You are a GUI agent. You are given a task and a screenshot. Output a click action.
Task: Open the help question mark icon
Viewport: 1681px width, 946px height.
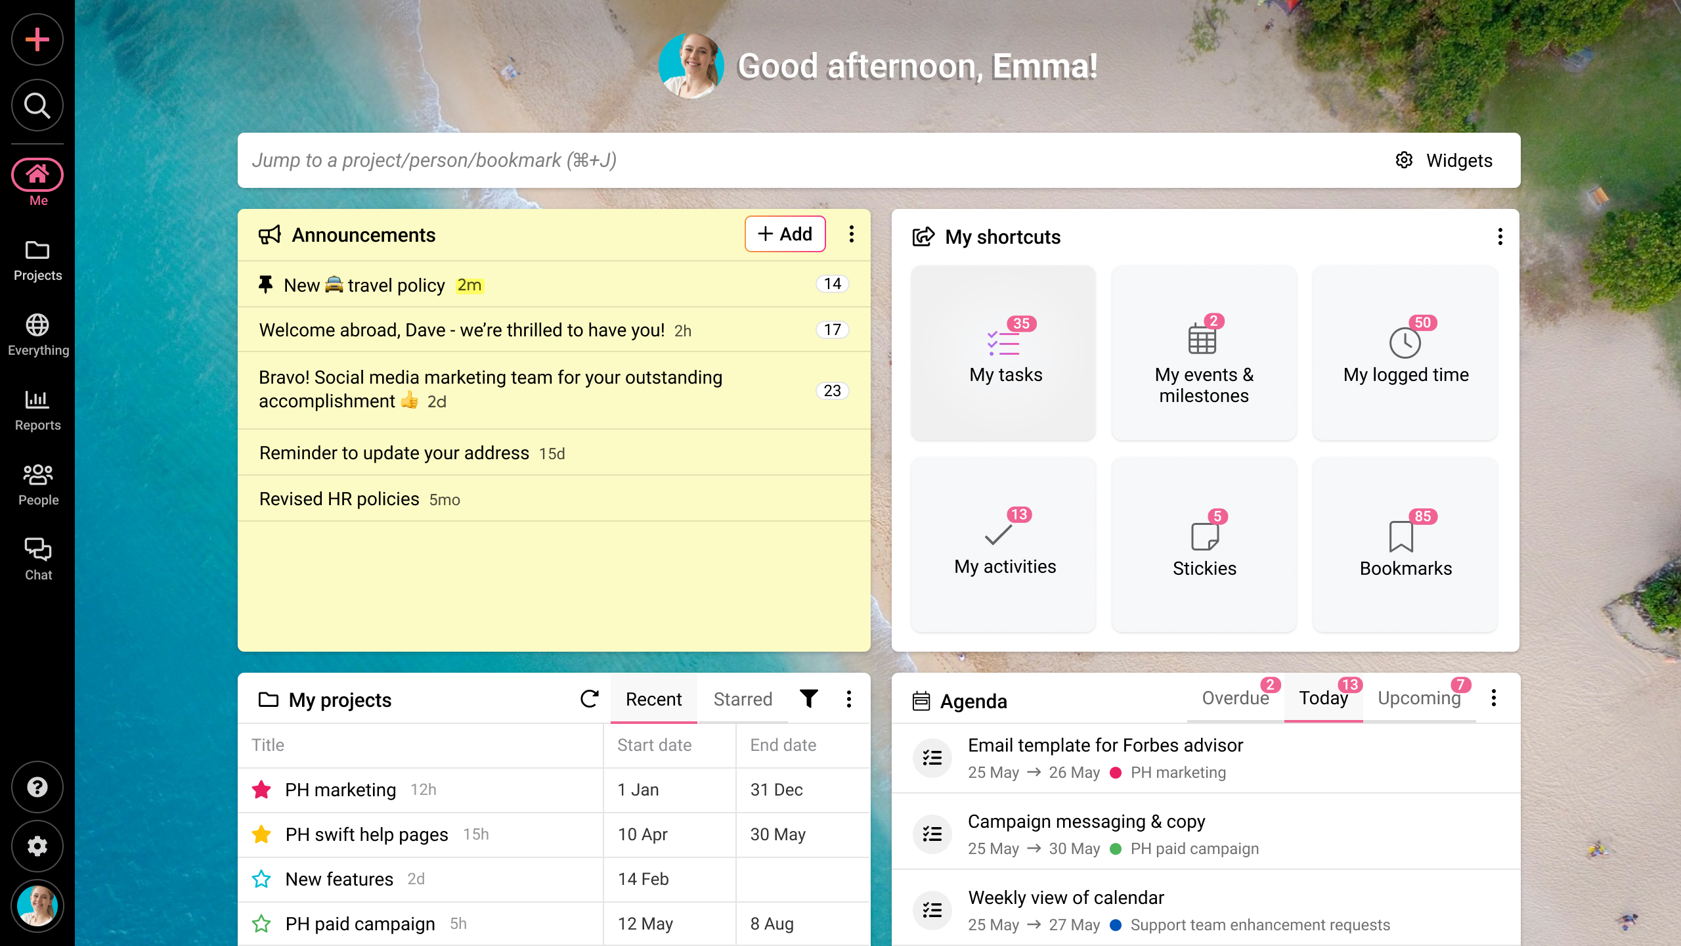point(37,787)
